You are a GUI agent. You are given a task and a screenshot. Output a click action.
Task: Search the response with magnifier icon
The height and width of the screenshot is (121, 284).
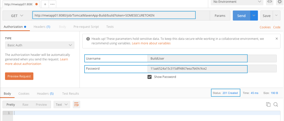(276, 104)
